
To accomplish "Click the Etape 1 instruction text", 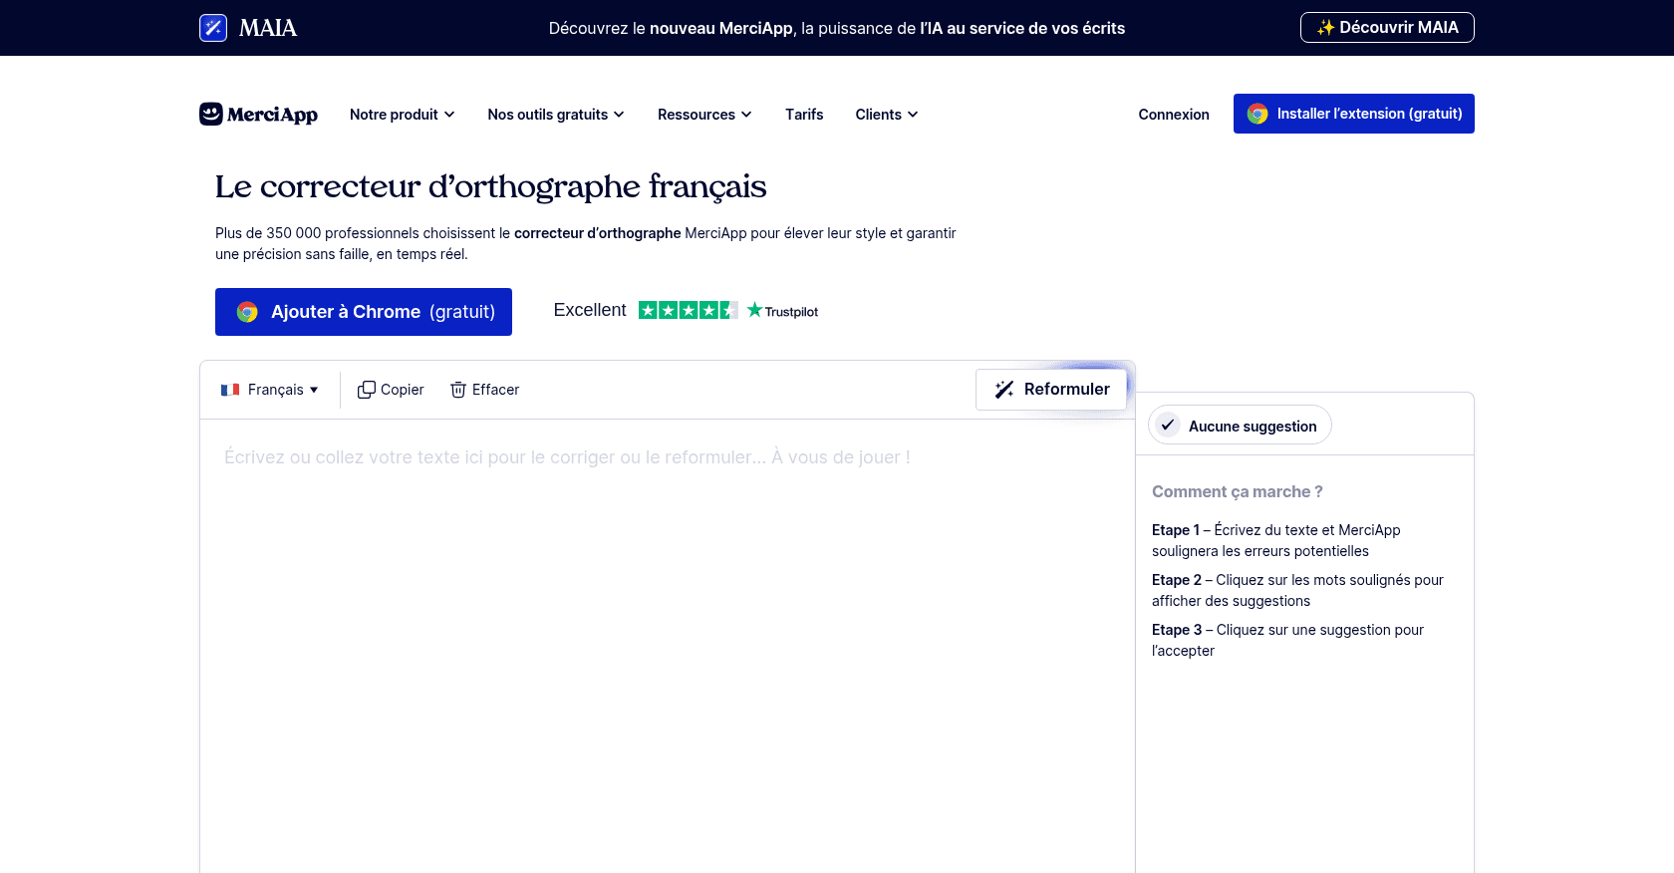I will coord(1276,540).
